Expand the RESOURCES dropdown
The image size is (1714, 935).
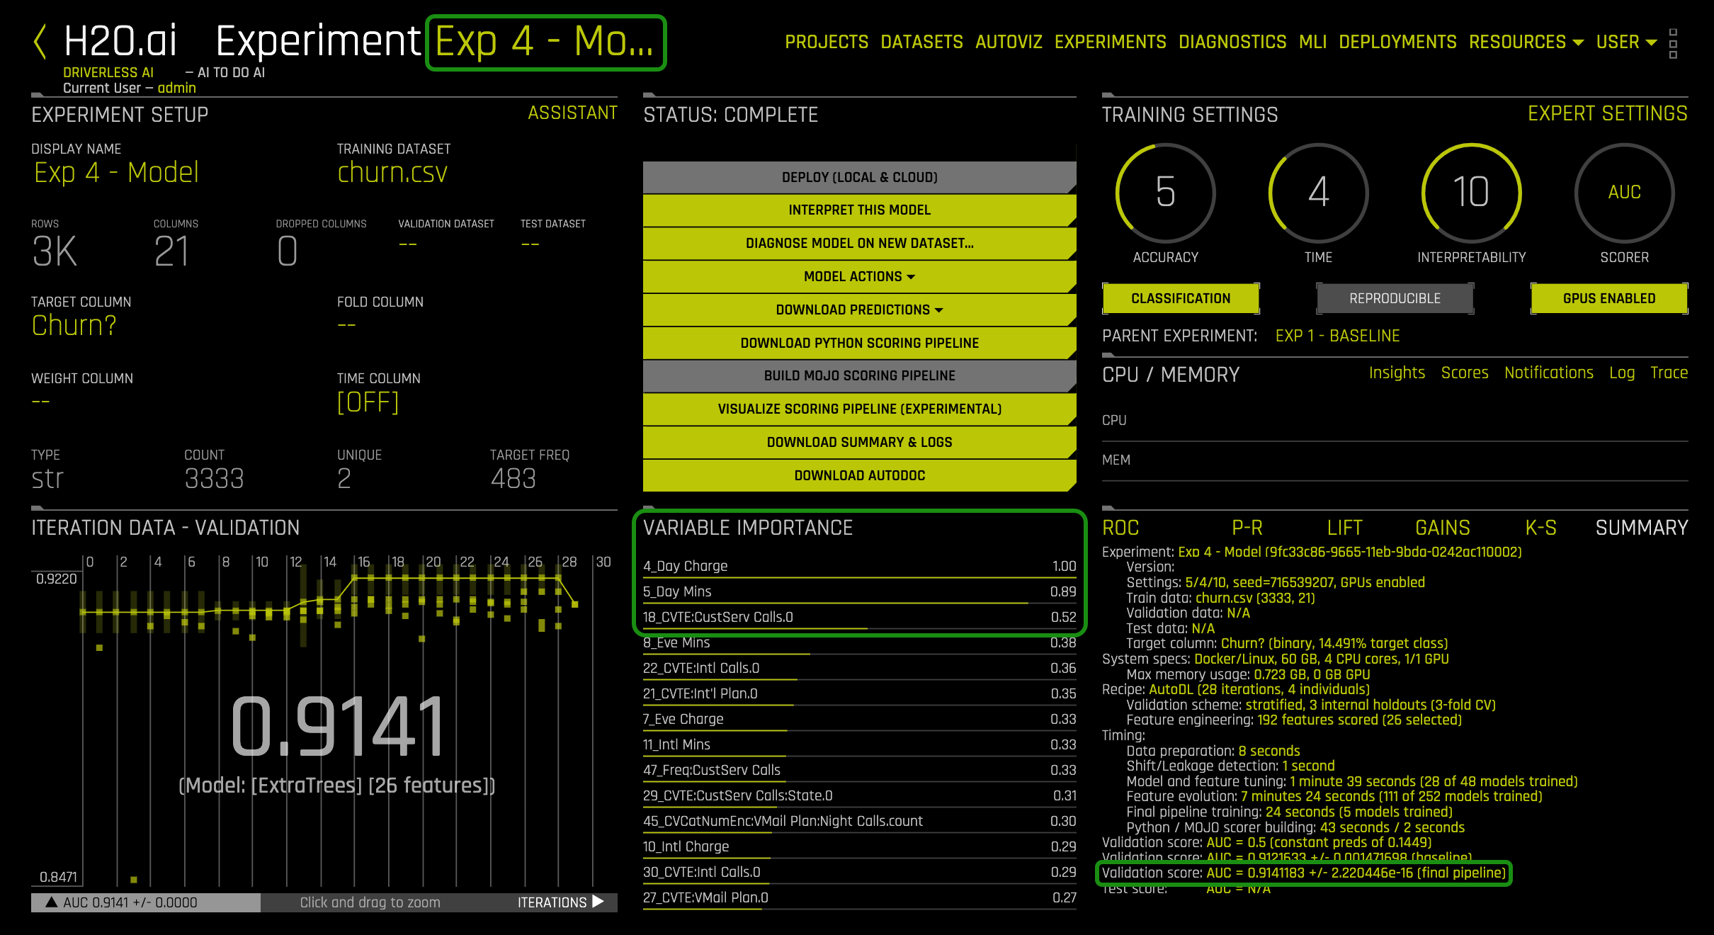coord(1526,42)
